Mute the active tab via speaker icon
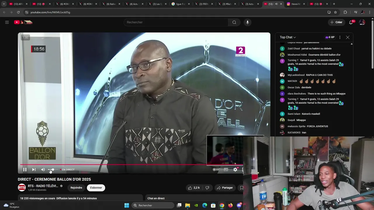 pos(276,4)
